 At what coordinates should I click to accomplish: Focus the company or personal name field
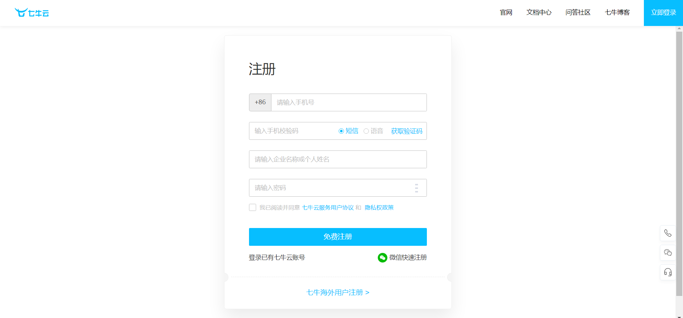coord(338,159)
